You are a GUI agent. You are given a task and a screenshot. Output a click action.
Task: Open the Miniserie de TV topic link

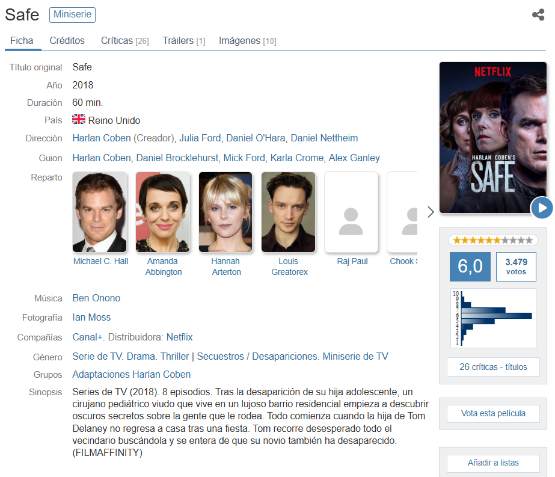coord(355,356)
